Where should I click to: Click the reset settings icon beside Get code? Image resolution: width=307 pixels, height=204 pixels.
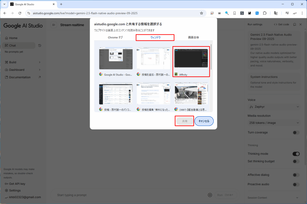[295, 25]
